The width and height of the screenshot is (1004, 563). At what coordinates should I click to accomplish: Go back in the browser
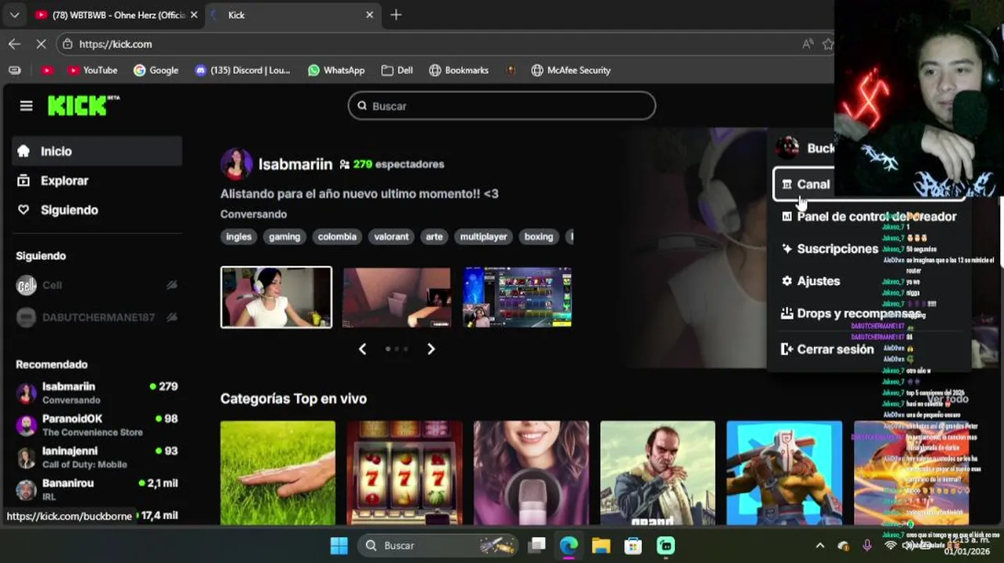point(14,44)
